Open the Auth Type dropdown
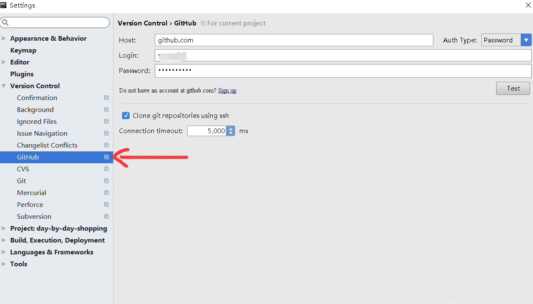 [x=526, y=40]
